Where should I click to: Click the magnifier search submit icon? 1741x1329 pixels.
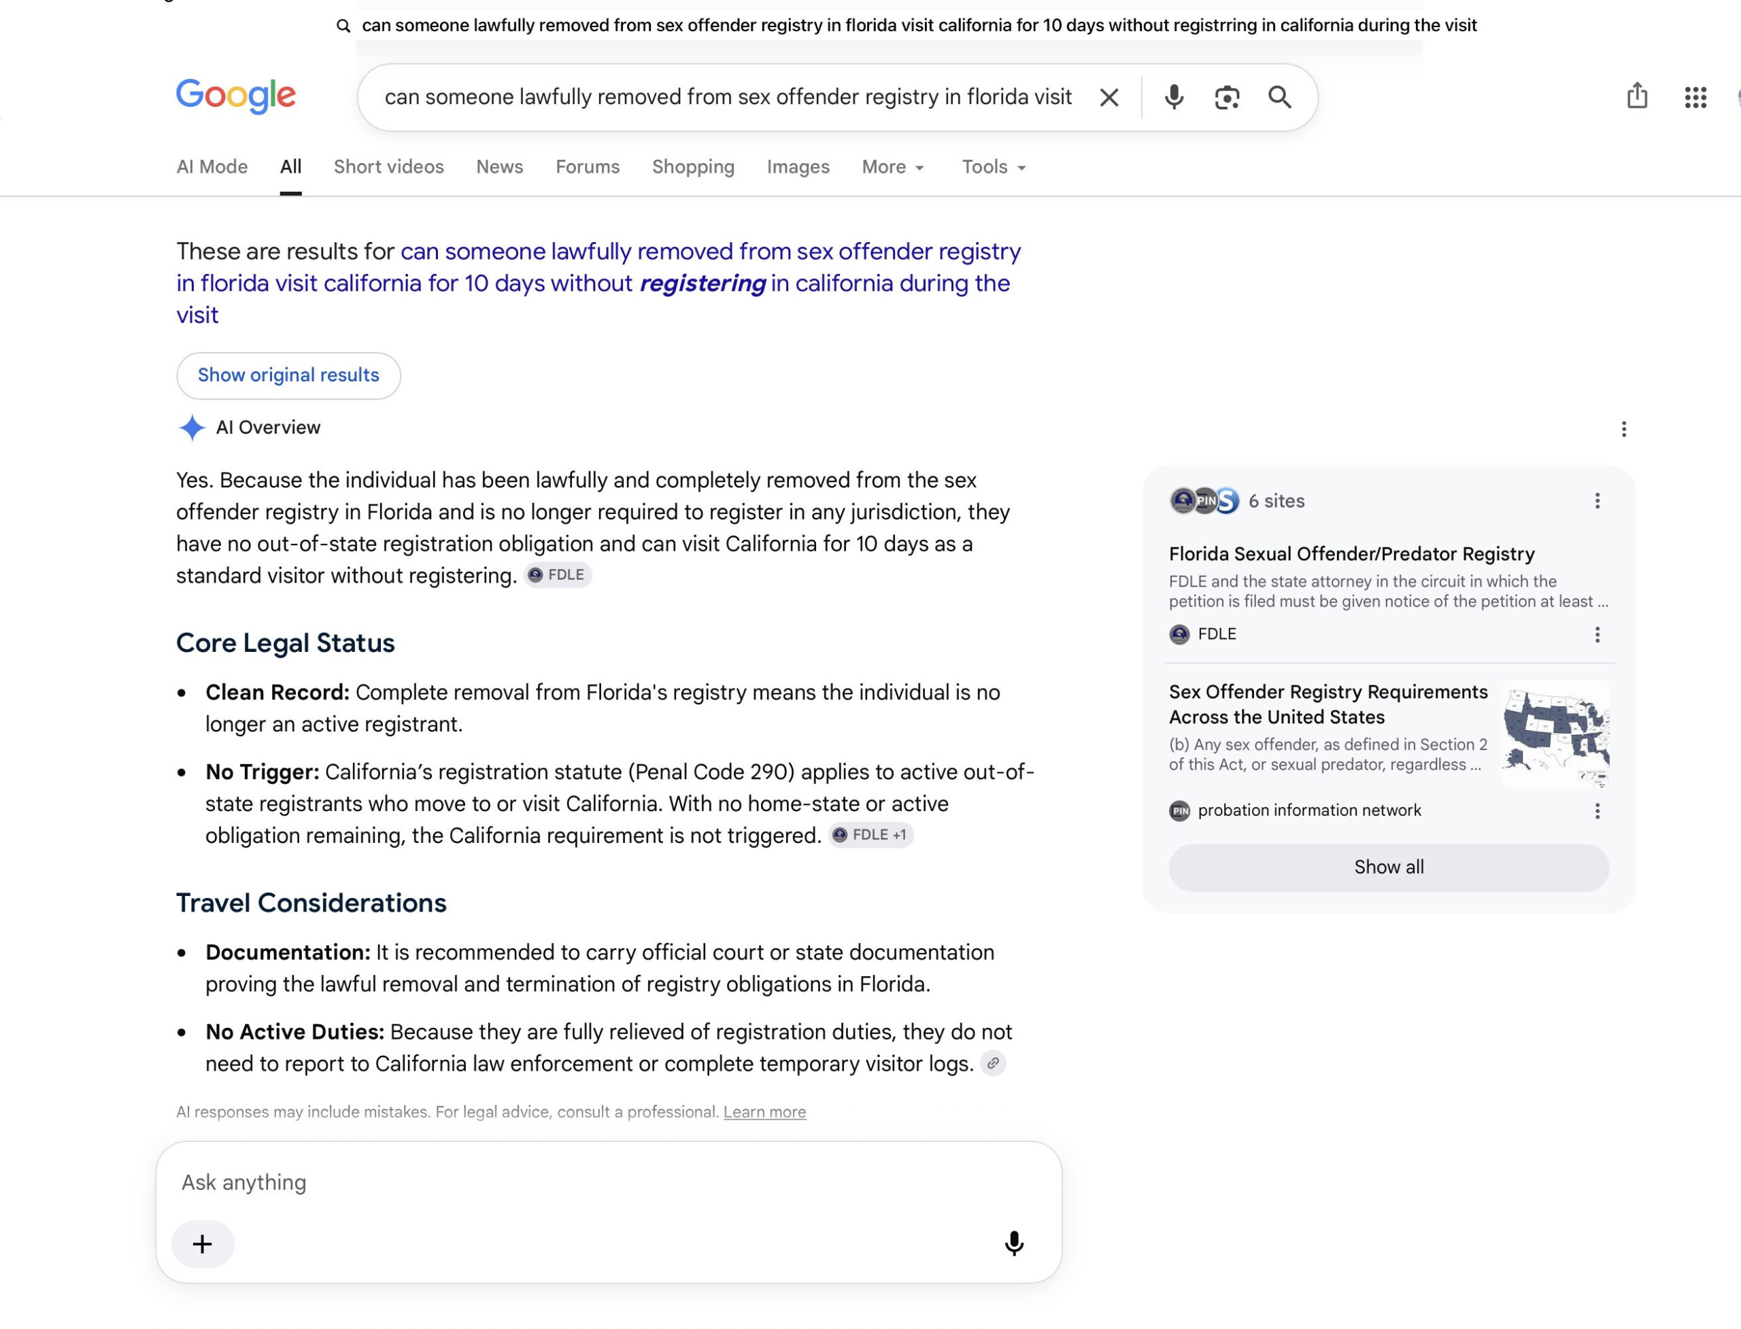point(1280,97)
